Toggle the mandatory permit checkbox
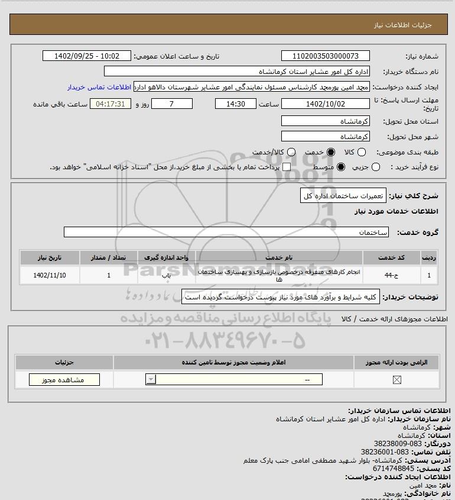Image resolution: width=455 pixels, height=500 pixels. [396, 380]
